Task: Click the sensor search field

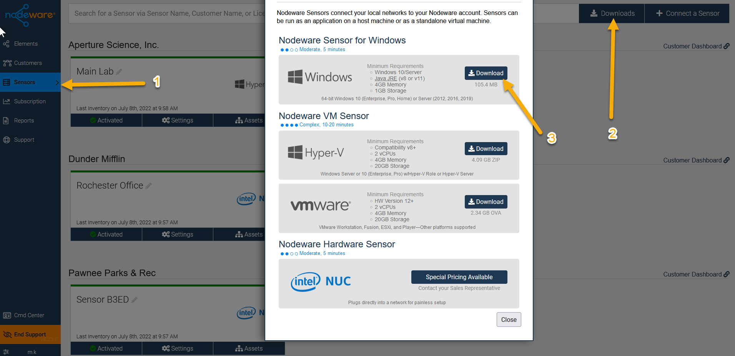Action: click(x=165, y=13)
